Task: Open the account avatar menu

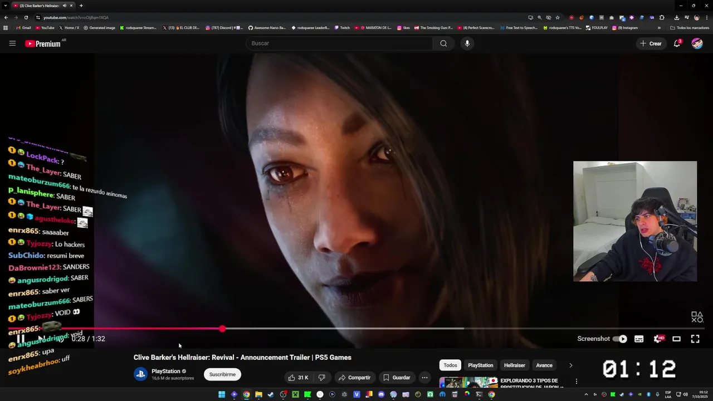Action: click(x=697, y=43)
